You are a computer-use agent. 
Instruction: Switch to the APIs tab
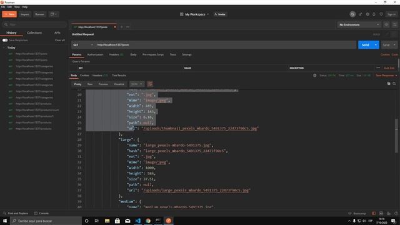pyautogui.click(x=57, y=32)
